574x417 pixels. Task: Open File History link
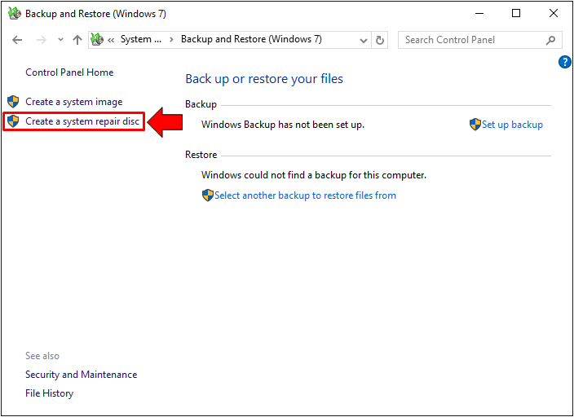(49, 393)
